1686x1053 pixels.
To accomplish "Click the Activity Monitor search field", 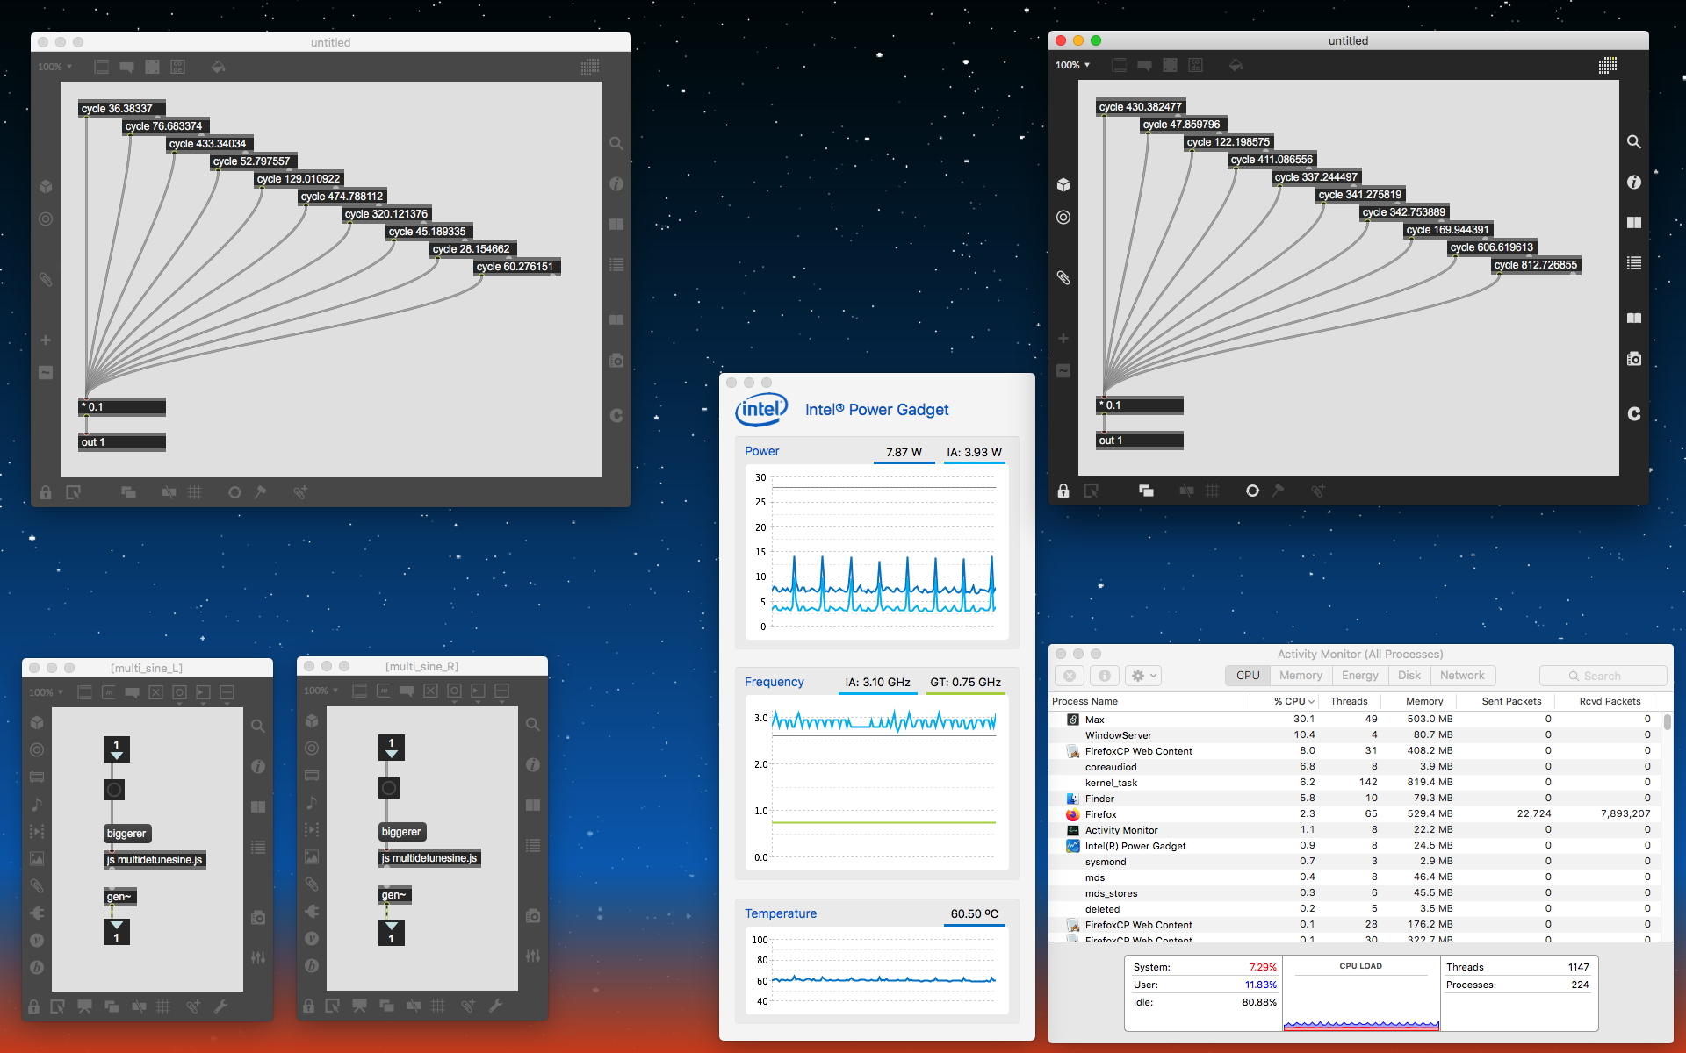I will pos(1603,676).
